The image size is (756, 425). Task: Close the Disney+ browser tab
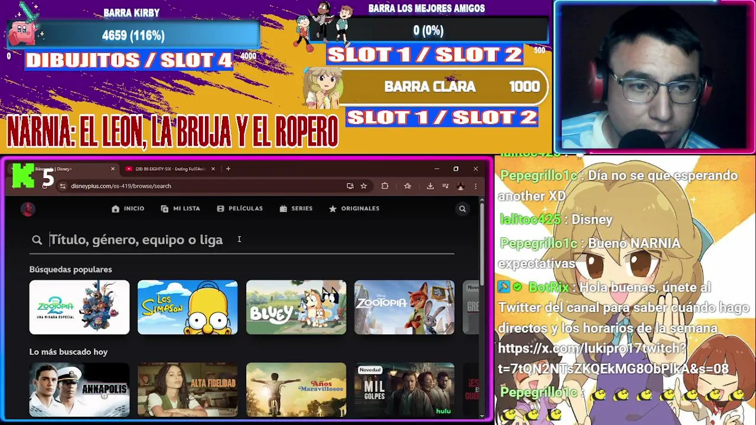[x=113, y=169]
